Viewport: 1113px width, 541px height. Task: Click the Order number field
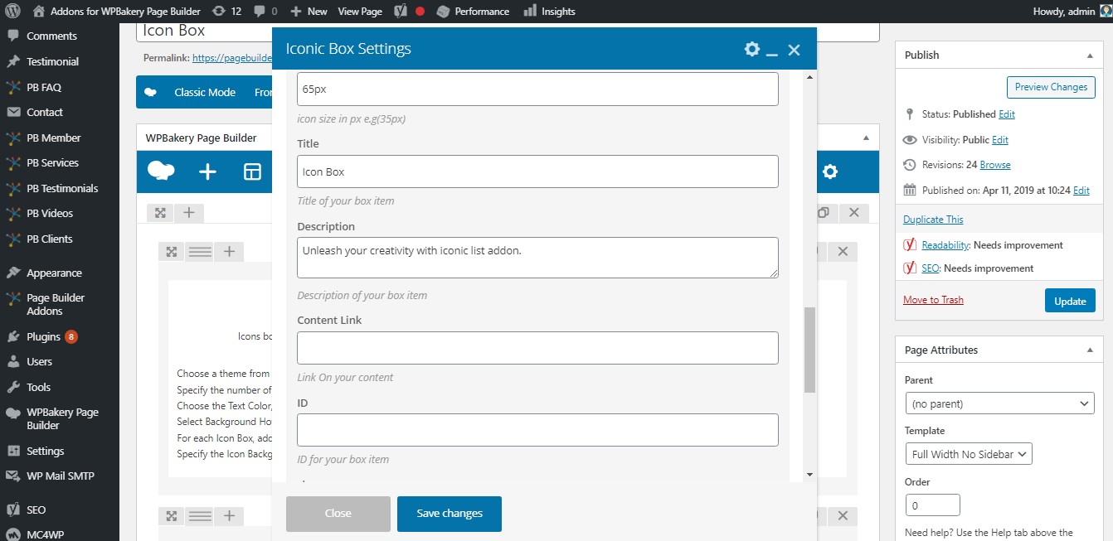(x=933, y=505)
